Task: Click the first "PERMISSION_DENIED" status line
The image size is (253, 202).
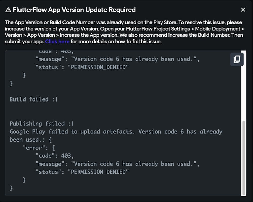Action: [82, 67]
